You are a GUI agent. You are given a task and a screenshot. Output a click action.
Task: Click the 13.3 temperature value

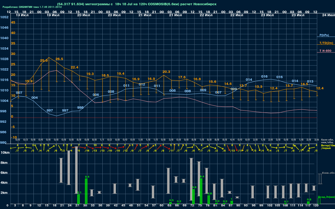coord(259,87)
